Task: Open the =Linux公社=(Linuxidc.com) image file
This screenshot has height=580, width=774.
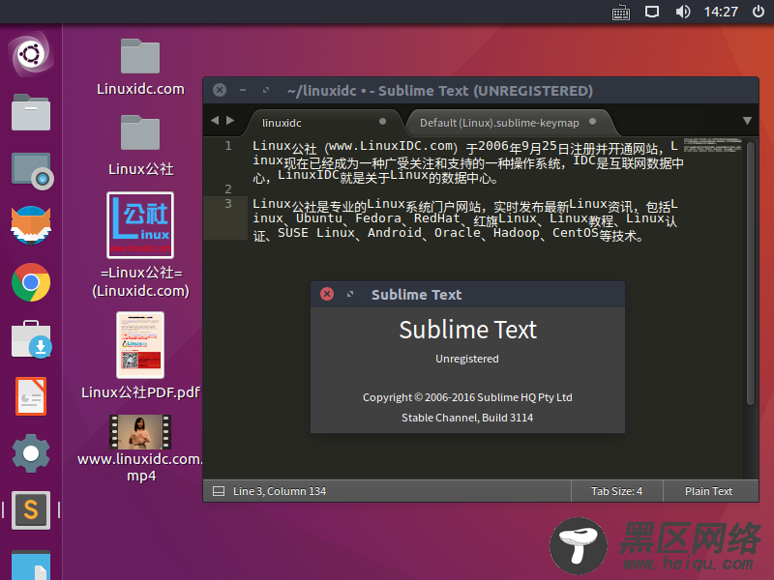Action: (x=140, y=246)
